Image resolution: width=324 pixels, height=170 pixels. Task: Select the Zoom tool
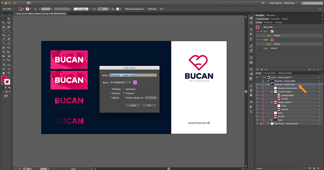coord(9,73)
